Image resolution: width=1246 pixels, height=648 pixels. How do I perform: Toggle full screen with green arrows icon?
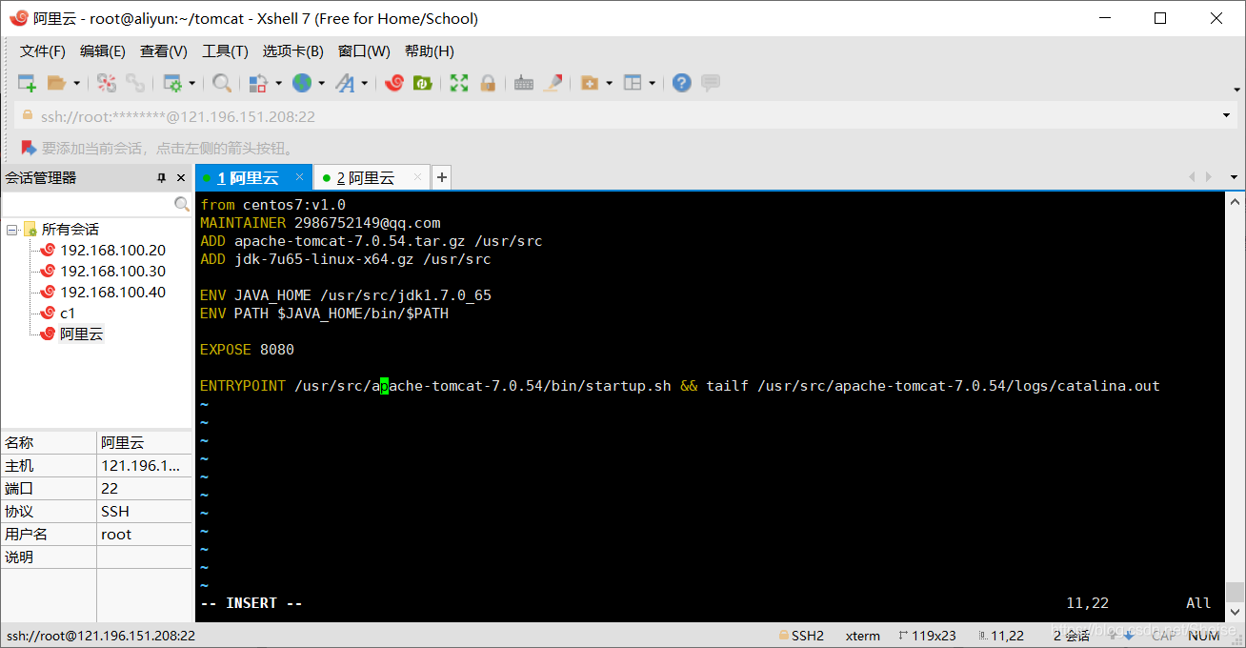[459, 83]
